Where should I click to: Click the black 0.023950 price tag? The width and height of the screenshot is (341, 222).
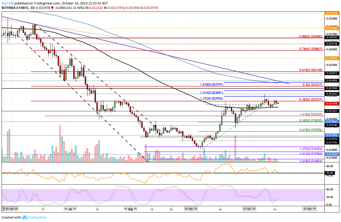click(x=332, y=88)
